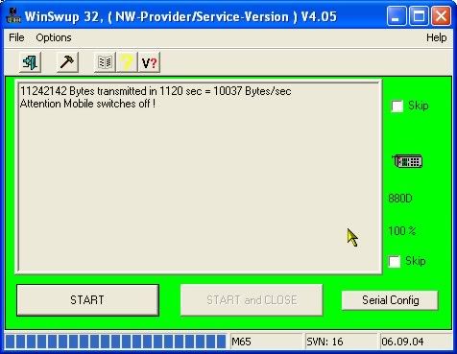Click the mobile phone device icon

(x=407, y=161)
